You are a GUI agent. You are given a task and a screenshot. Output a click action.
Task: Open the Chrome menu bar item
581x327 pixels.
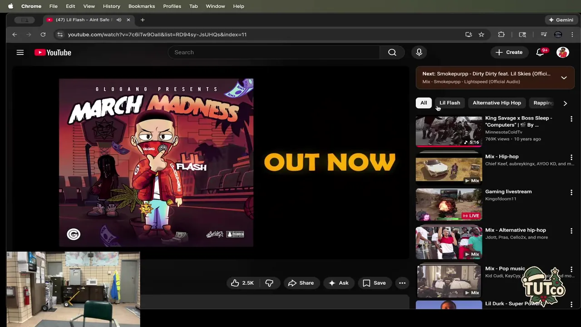pos(31,6)
